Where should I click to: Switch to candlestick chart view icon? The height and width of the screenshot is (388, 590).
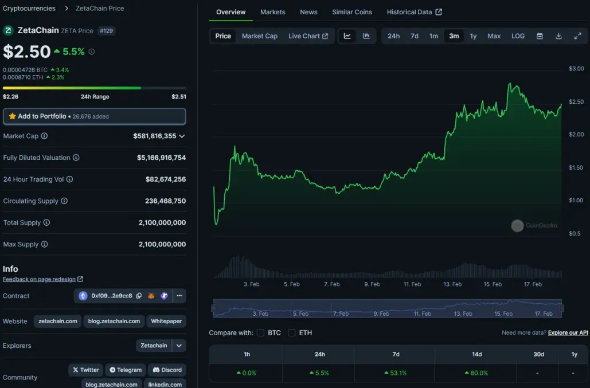(366, 36)
